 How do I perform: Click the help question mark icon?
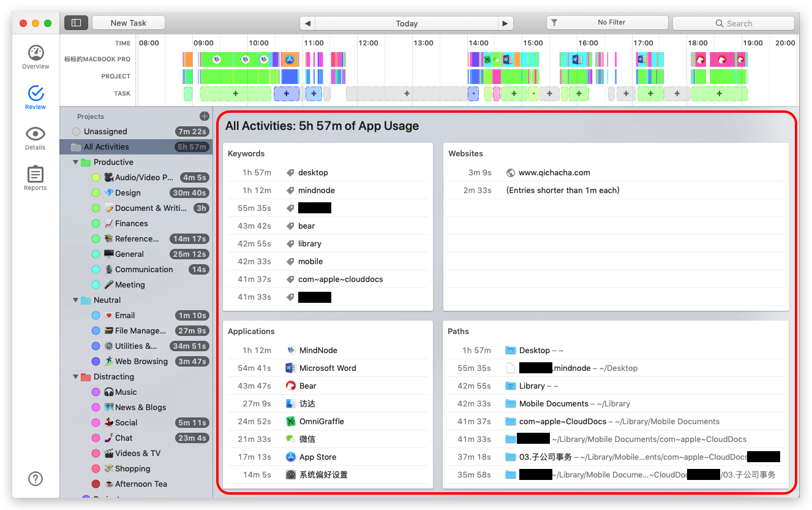click(x=36, y=478)
